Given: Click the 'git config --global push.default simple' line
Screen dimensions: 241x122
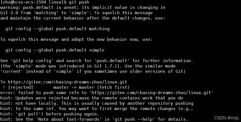Looking at the screenshot, I should coord(55,50).
